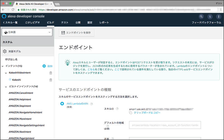The width and height of the screenshot is (224, 140).
Task: Click the エンドポイントを保存 button
Action: point(76,33)
